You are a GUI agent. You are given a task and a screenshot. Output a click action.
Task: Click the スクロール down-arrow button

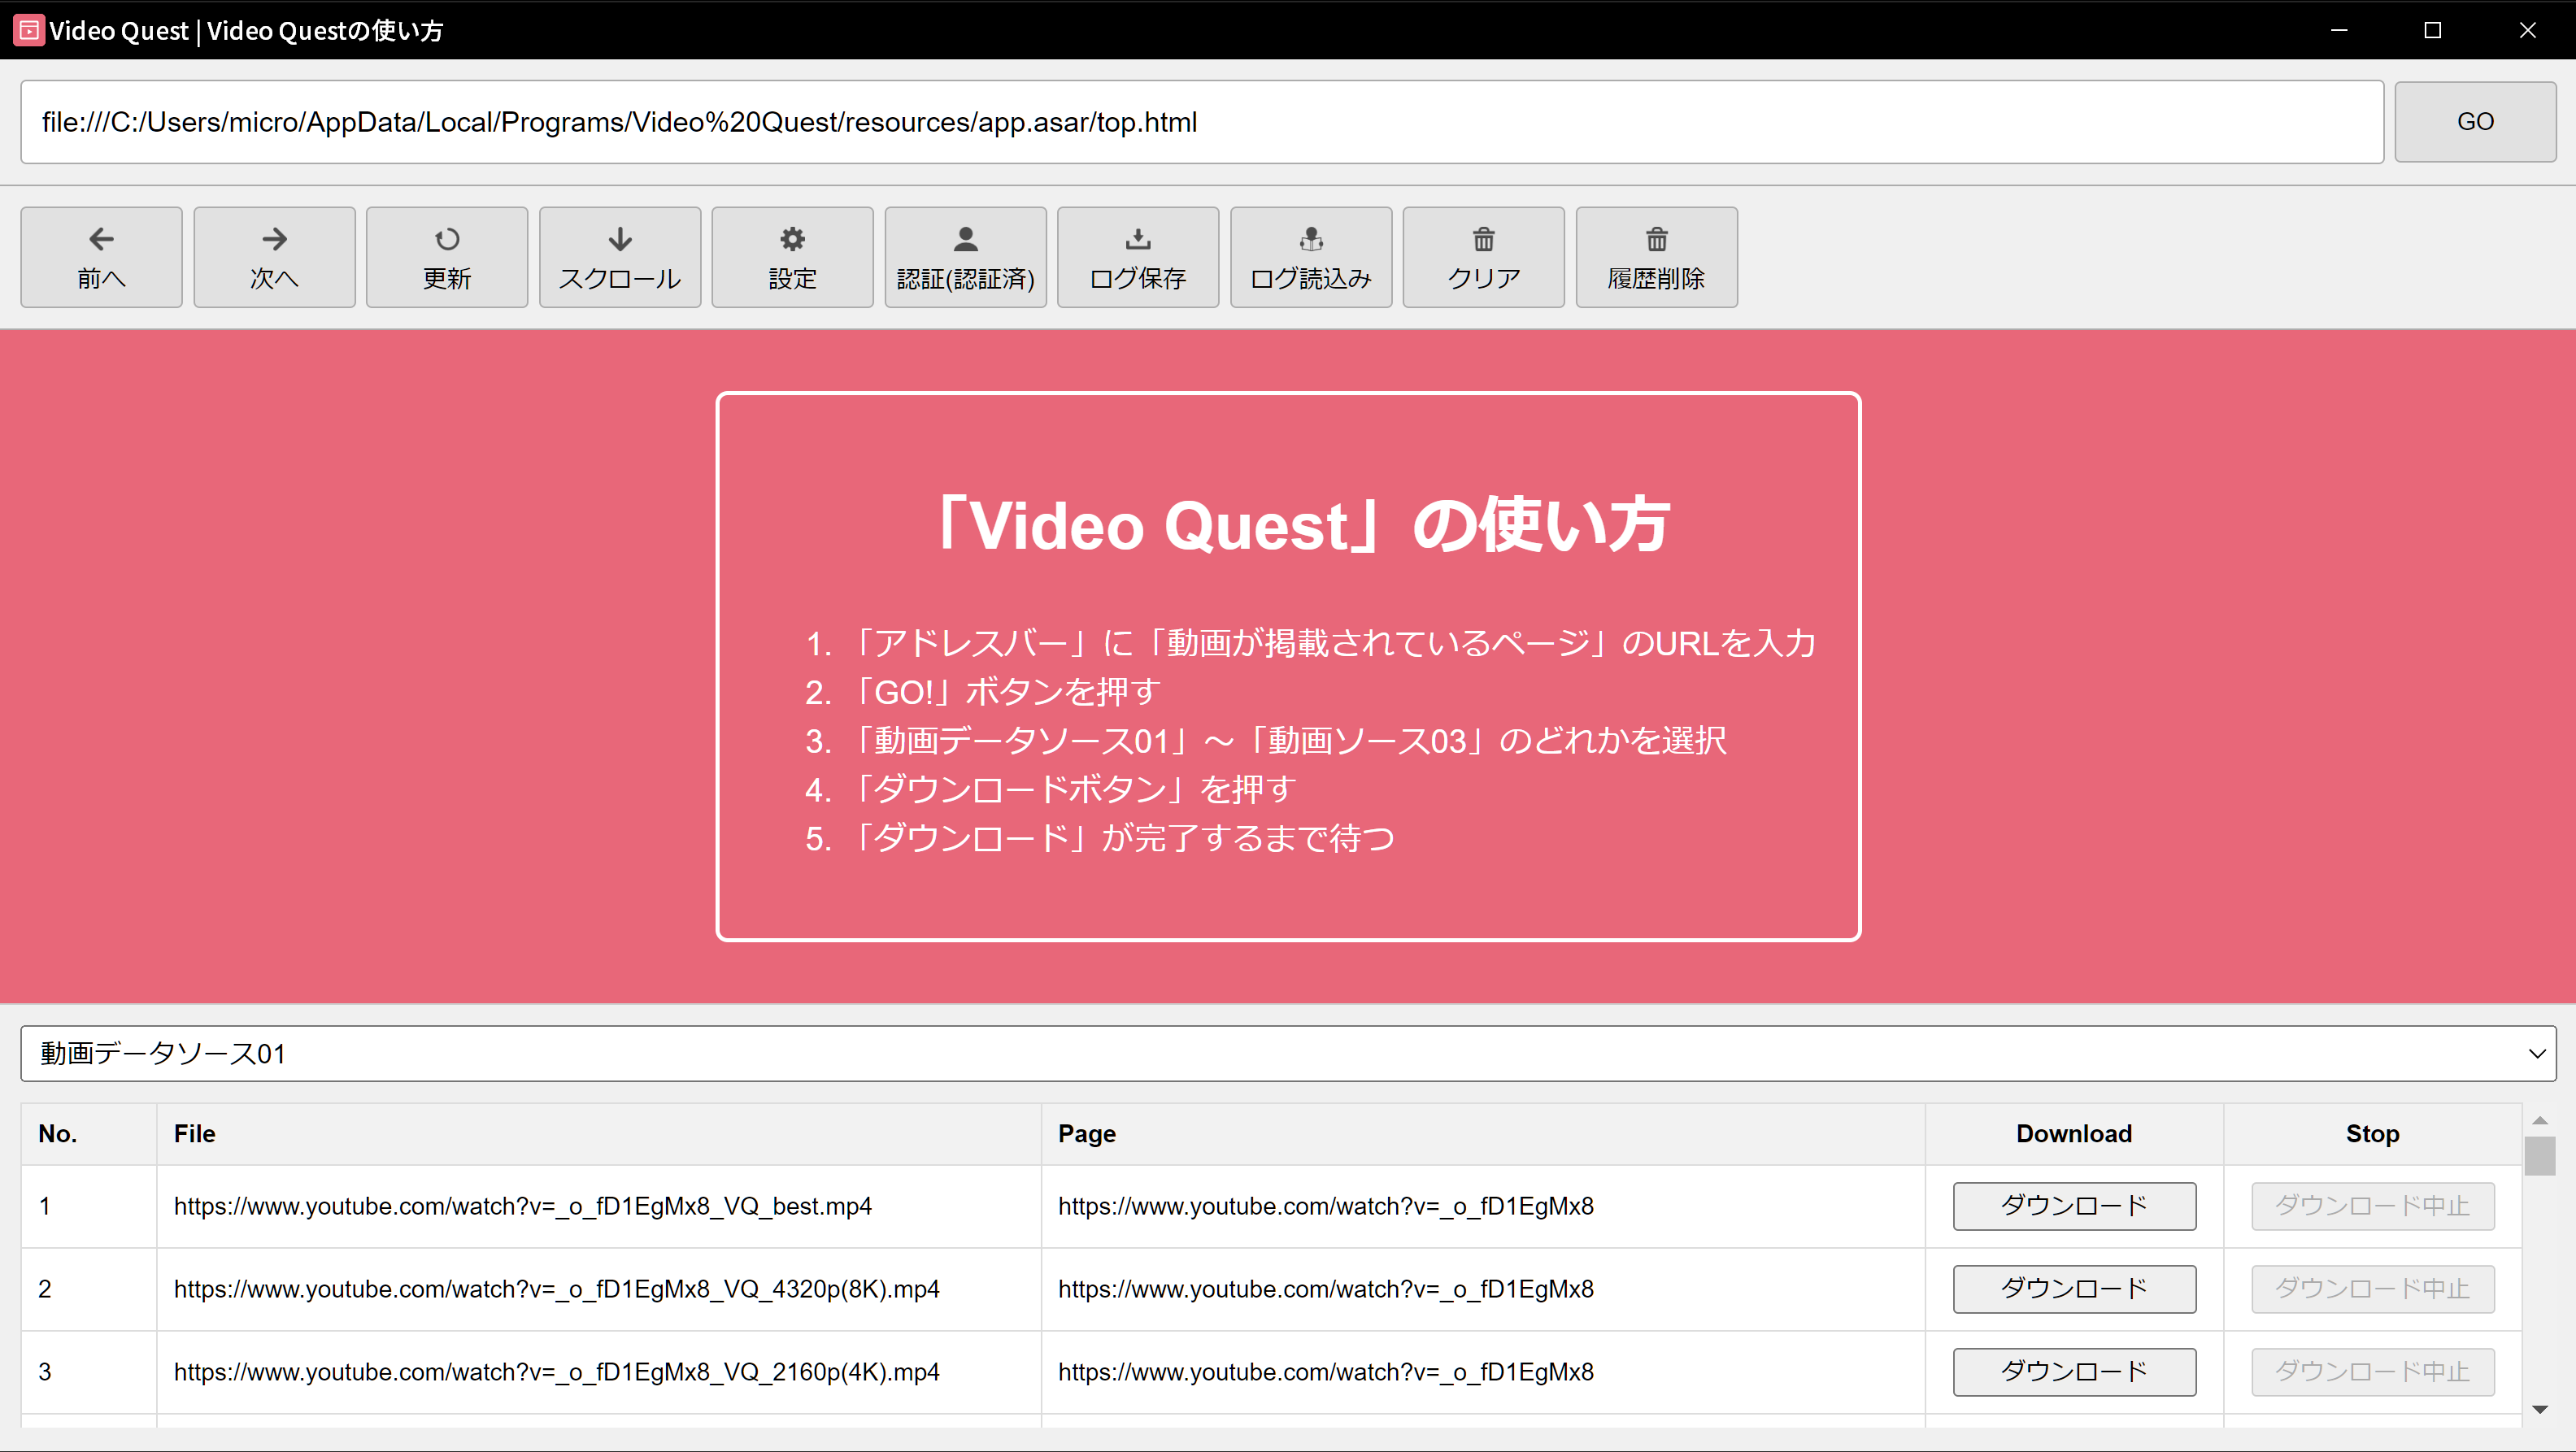click(x=620, y=257)
